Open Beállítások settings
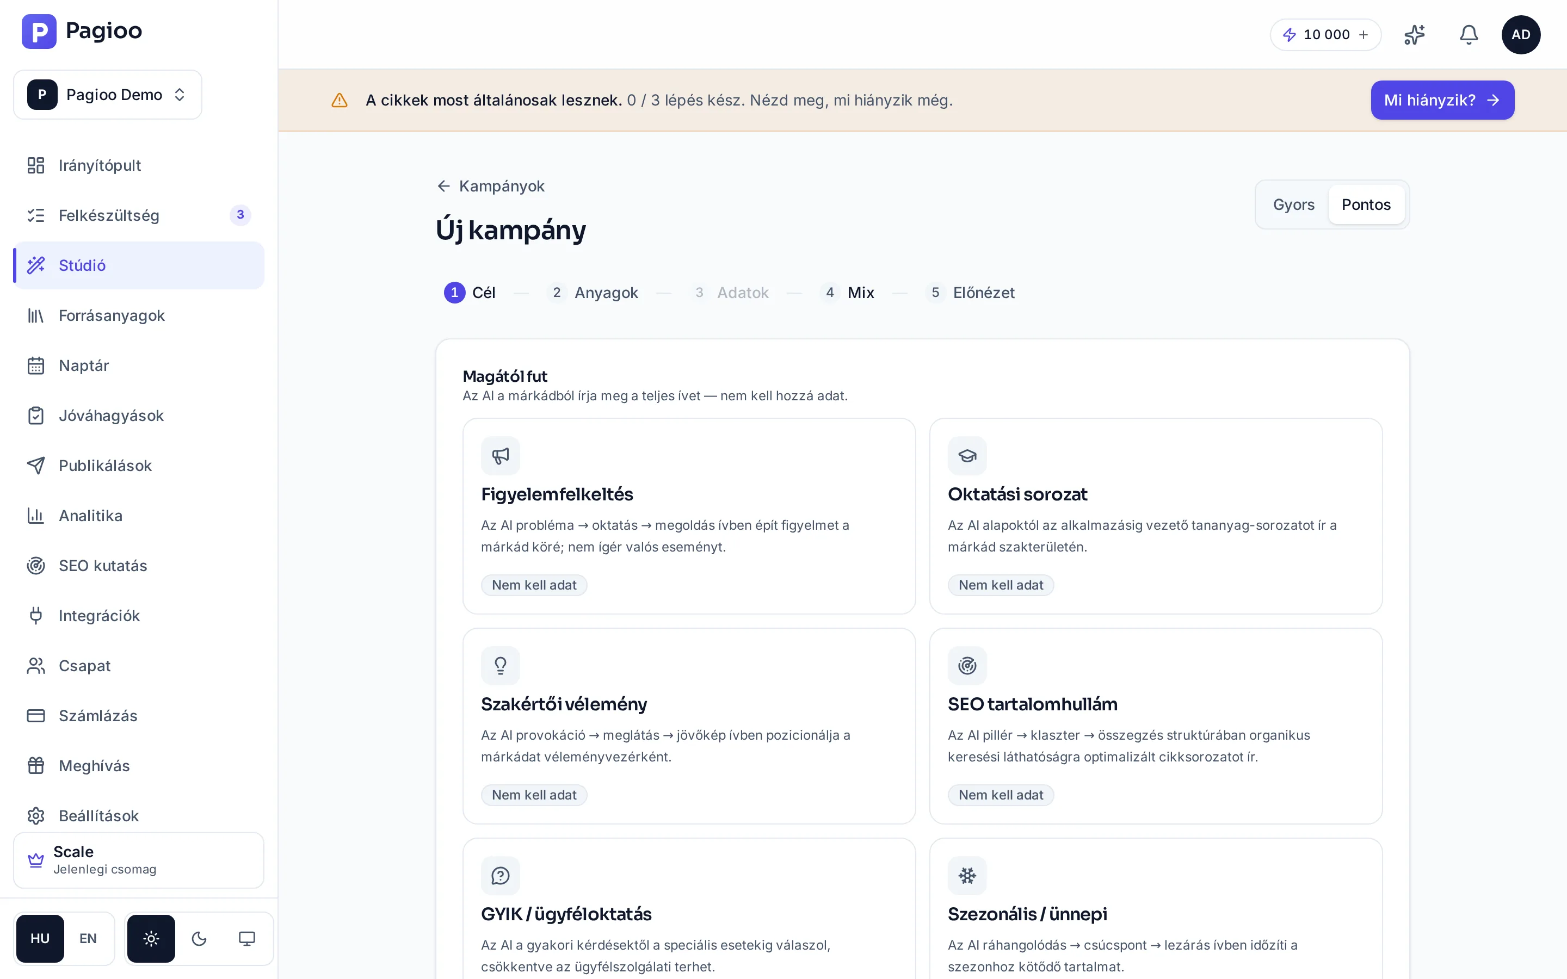Screen dimensions: 1567x979 point(139,815)
